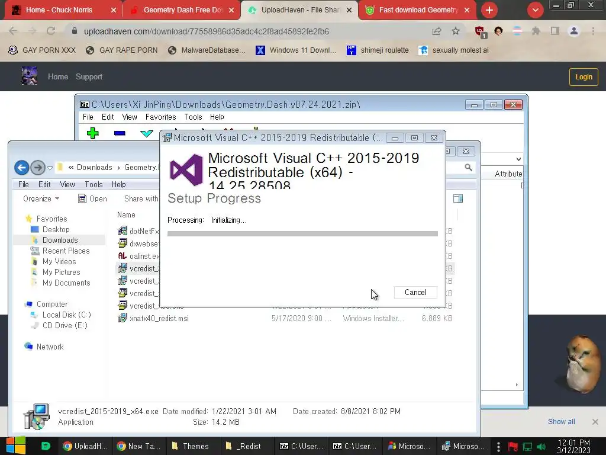Select xnafx40_redist.msi file

tap(159, 318)
